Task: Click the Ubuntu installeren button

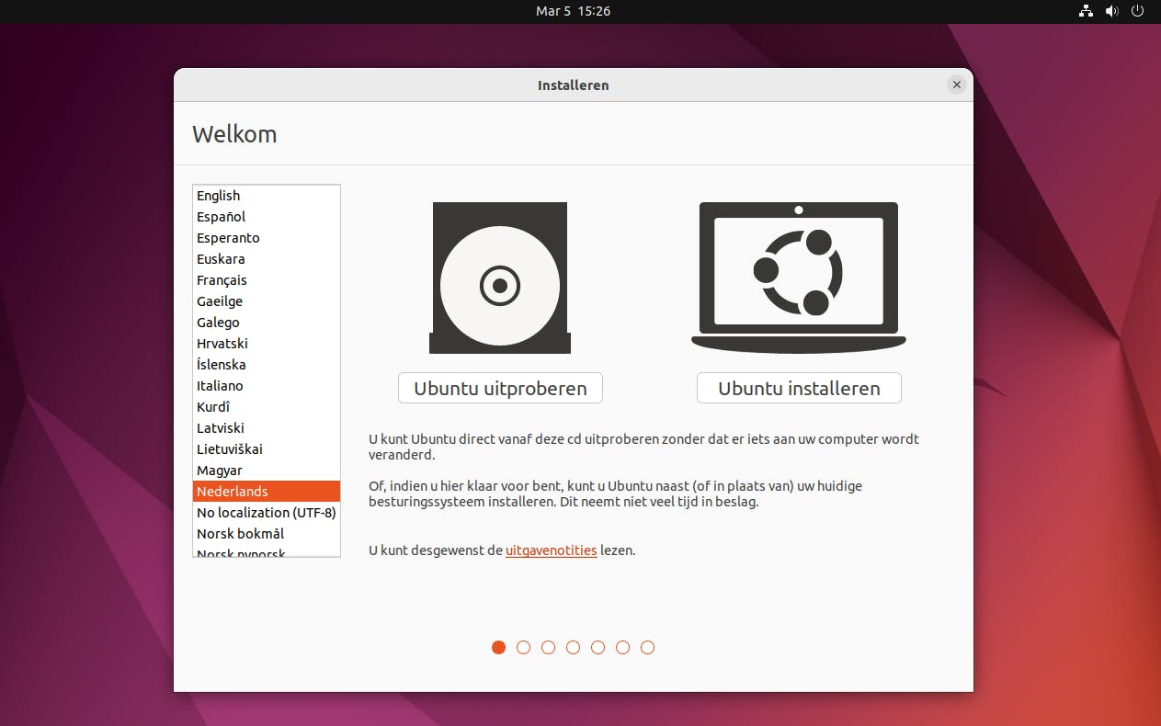Action: tap(799, 388)
